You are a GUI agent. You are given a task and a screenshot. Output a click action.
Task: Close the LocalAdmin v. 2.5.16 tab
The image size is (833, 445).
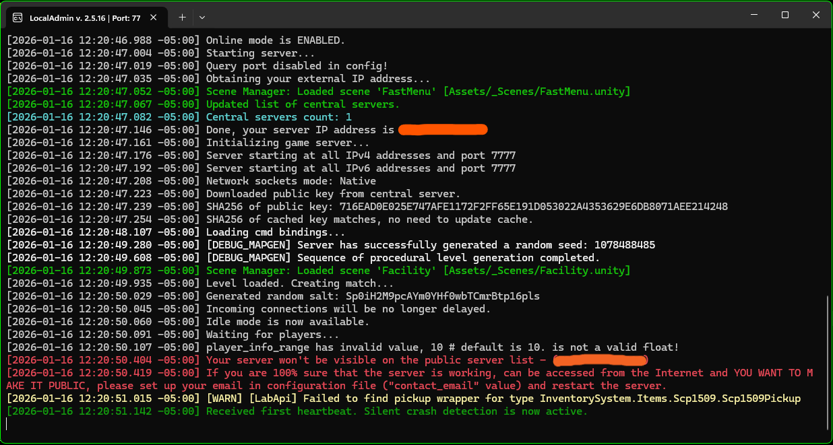[155, 17]
